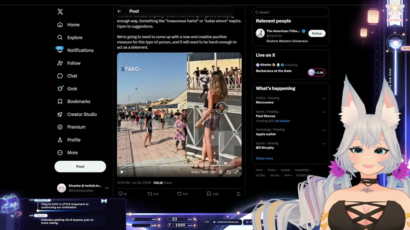Open the Moroccans trending topic
The height and width of the screenshot is (230, 410).
(x=265, y=102)
